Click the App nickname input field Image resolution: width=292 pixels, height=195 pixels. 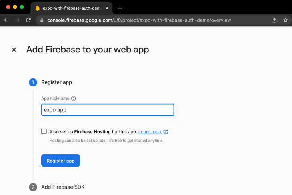click(108, 110)
